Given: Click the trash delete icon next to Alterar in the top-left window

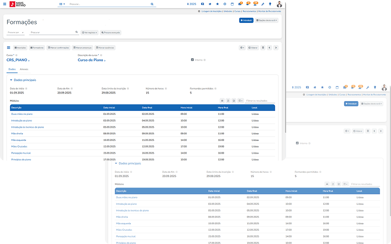Looking at the screenshot, I should [x=263, y=47].
